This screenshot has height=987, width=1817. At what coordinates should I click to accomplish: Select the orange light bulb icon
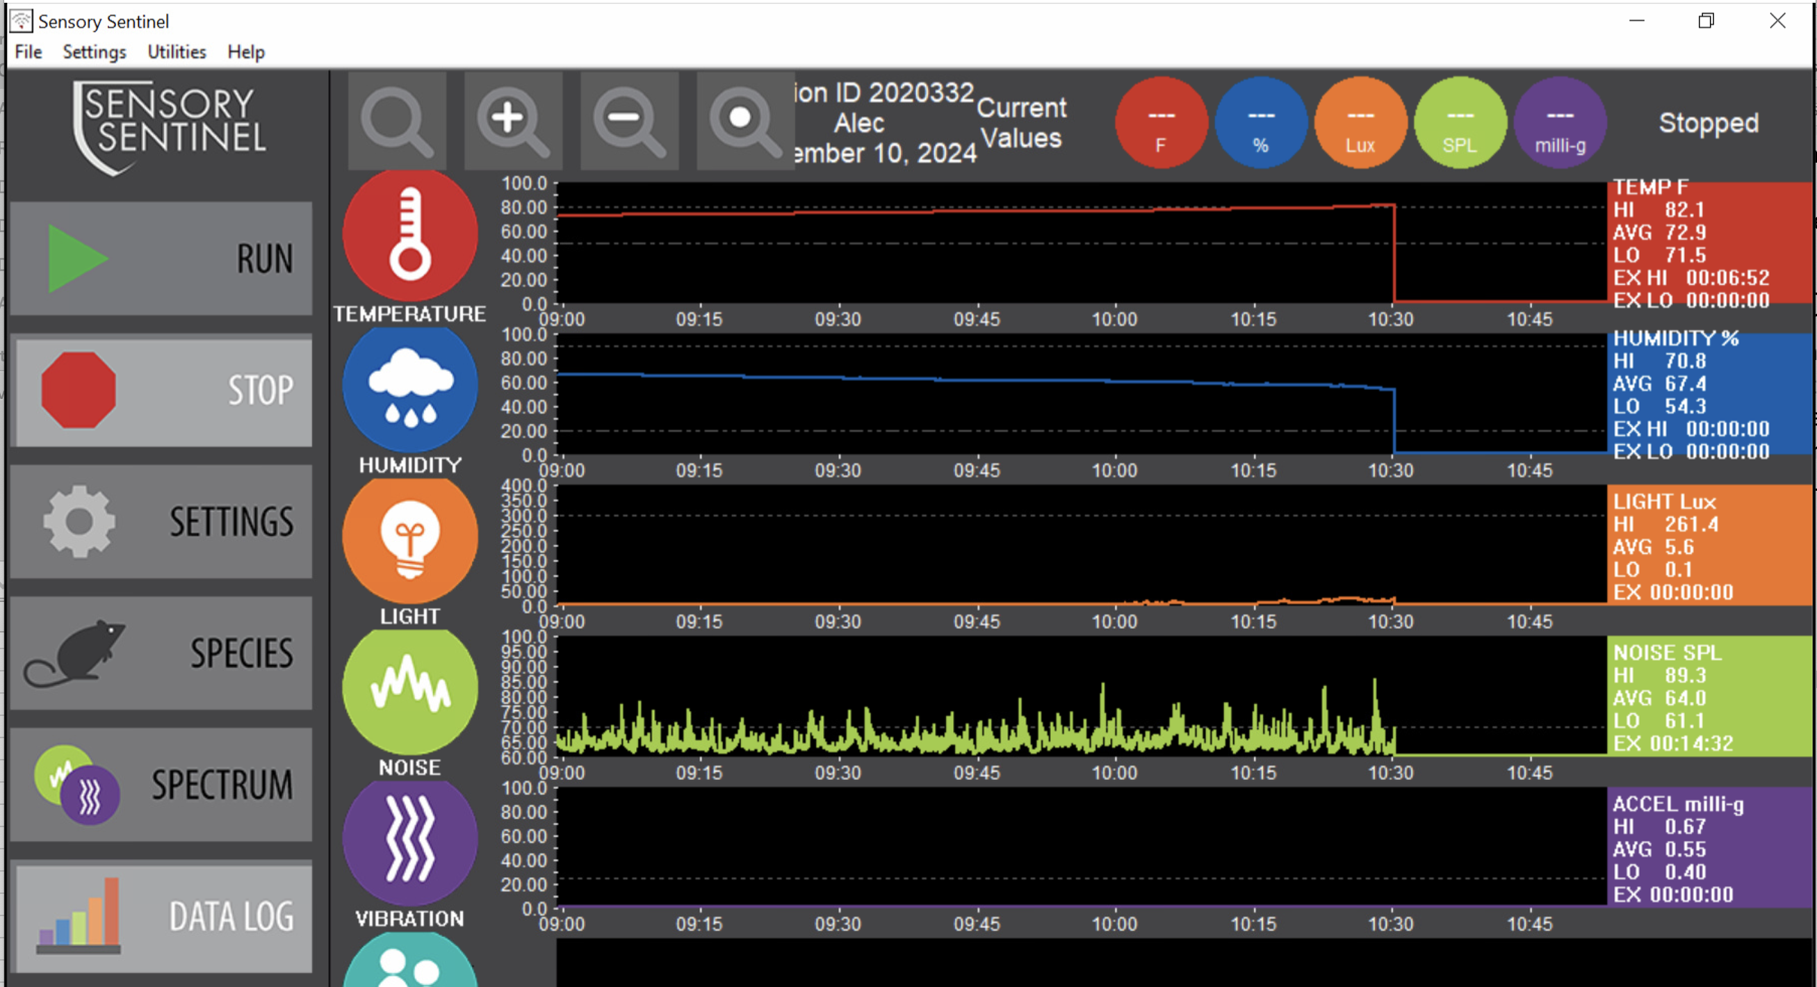tap(410, 539)
